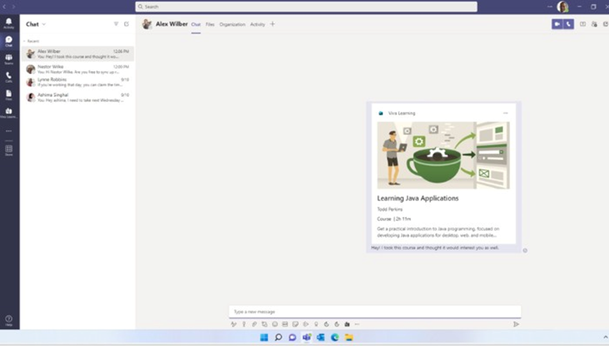609x346 pixels.
Task: Open the emoji picker in compose toolbar
Action: pyautogui.click(x=275, y=324)
